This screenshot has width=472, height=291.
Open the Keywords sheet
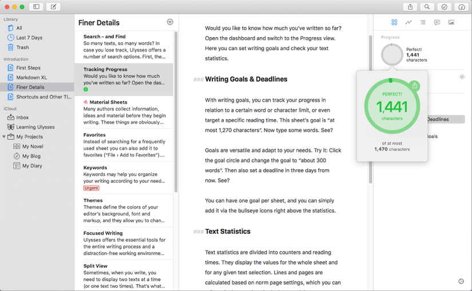pos(124,178)
